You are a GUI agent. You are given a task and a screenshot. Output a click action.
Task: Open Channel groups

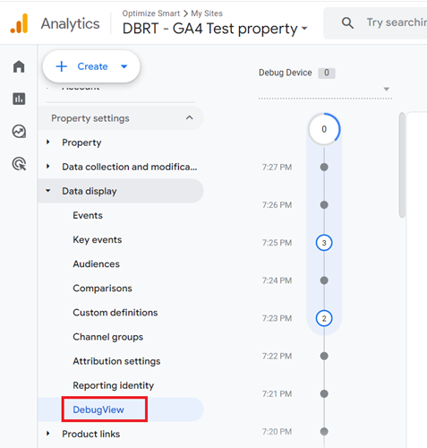(x=108, y=337)
